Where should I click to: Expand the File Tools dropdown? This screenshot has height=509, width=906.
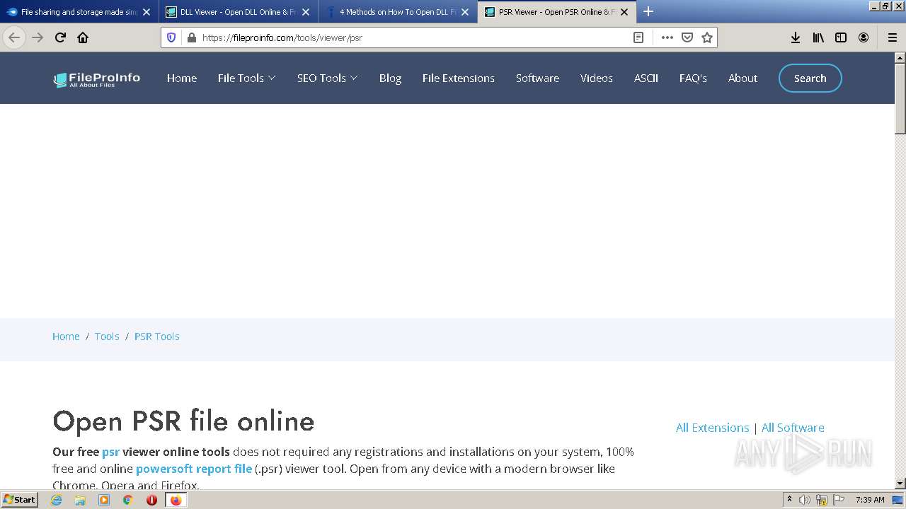tap(246, 78)
